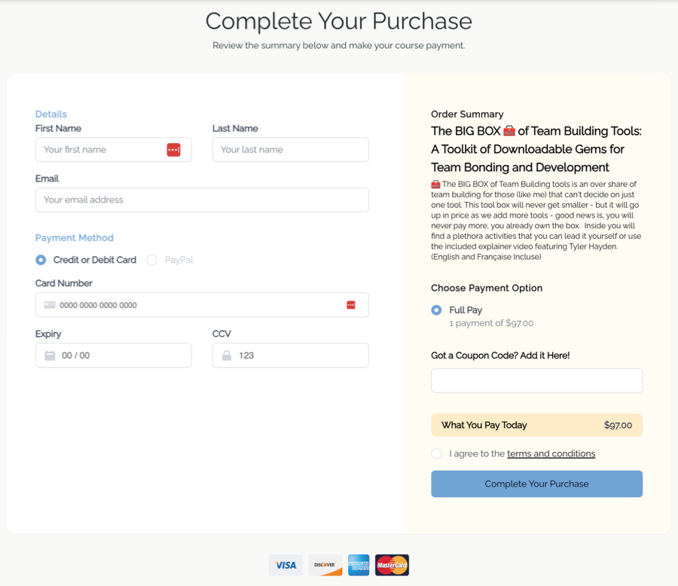Click the American Express logo
This screenshot has height=586, width=678.
(x=359, y=565)
